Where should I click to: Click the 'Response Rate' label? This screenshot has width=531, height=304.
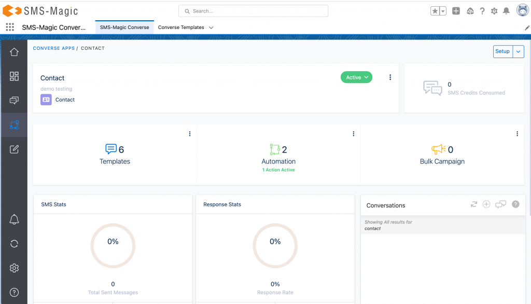[275, 293]
